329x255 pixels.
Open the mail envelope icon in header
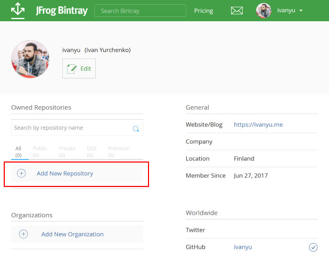point(237,11)
